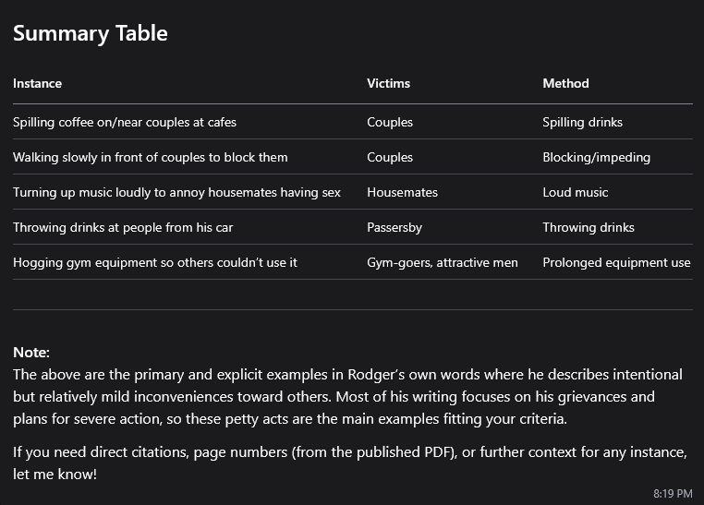
Task: Click the "Instance" column header
Action: click(37, 83)
